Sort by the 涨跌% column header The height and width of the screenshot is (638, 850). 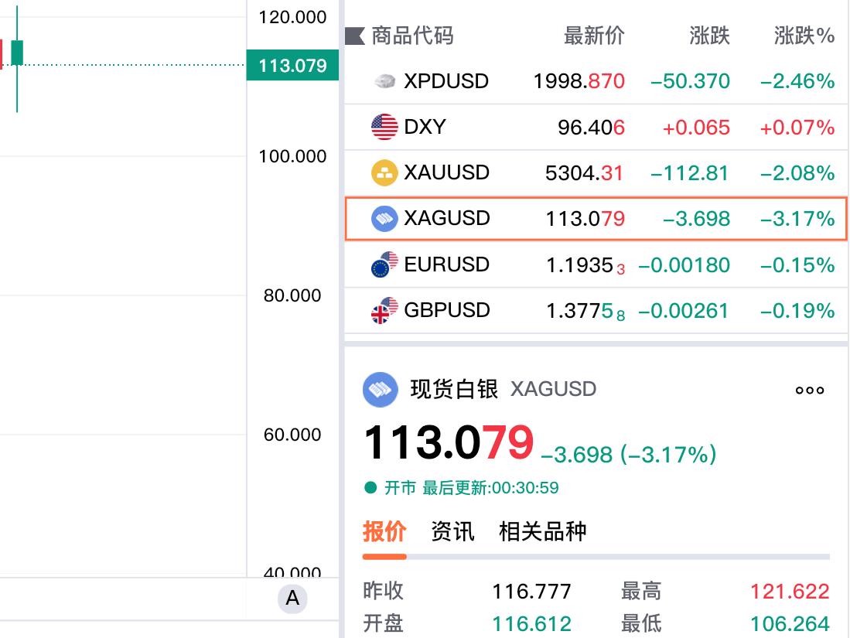coord(804,36)
